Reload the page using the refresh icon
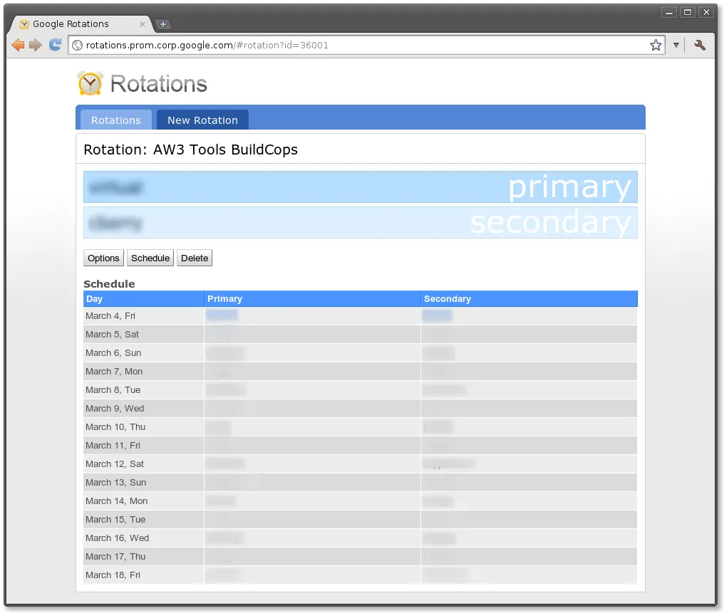This screenshot has width=724, height=613. 55,45
